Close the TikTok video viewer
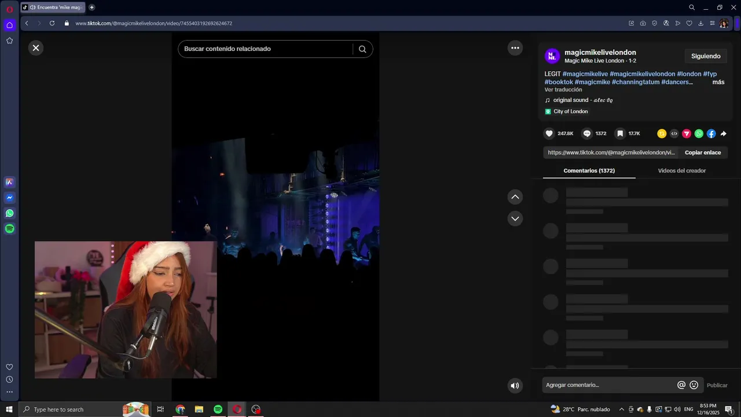This screenshot has width=741, height=417. coord(36,48)
